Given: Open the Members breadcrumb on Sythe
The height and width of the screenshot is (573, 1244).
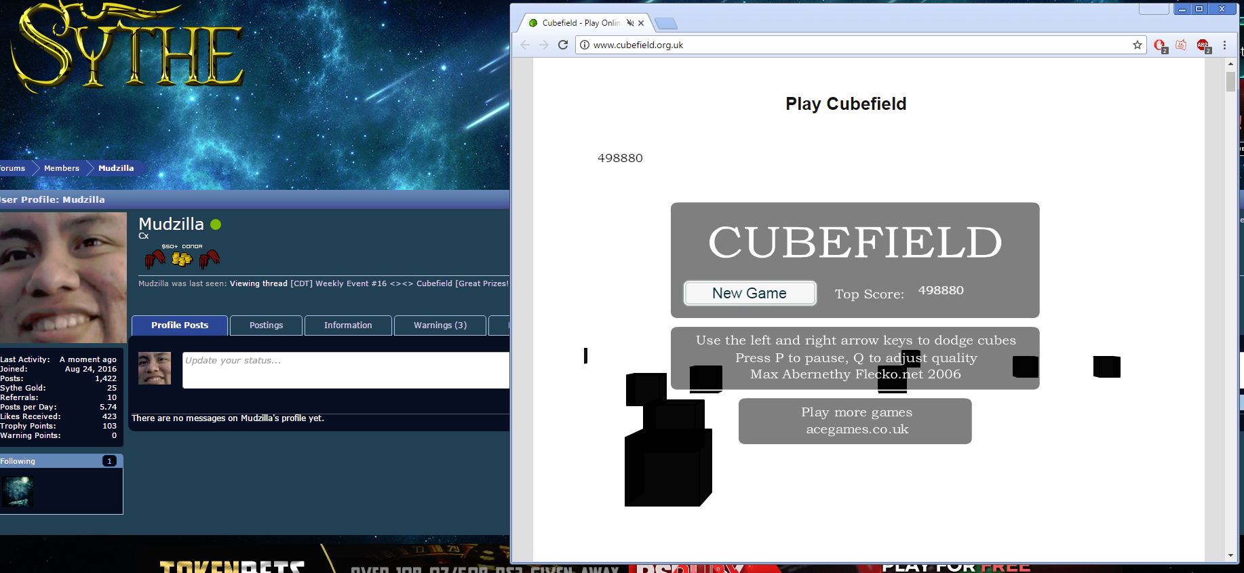Looking at the screenshot, I should click(x=62, y=168).
